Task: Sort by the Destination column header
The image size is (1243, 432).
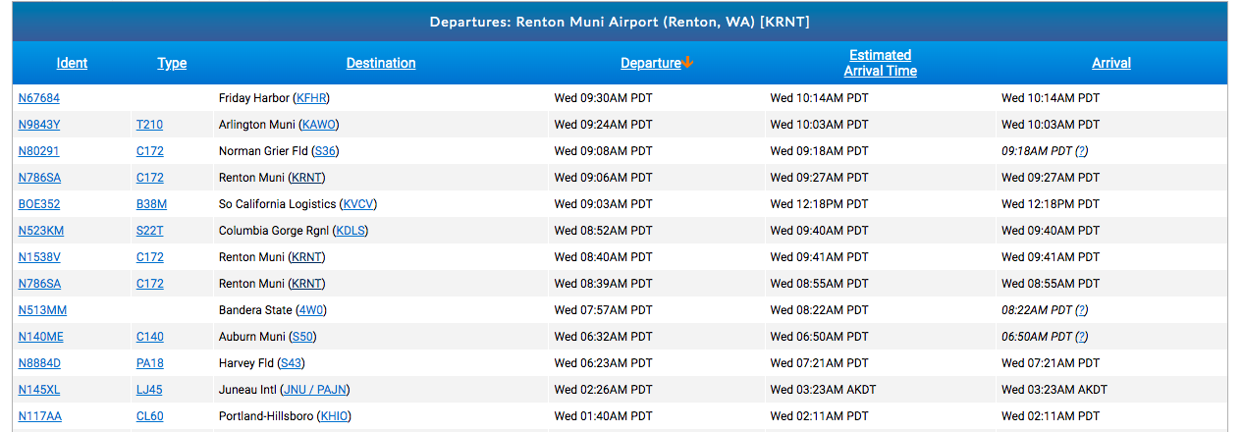Action: (x=381, y=63)
